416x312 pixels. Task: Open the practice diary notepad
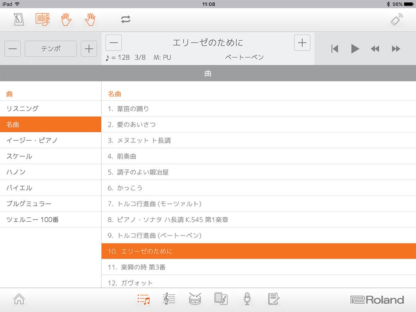coord(273,300)
